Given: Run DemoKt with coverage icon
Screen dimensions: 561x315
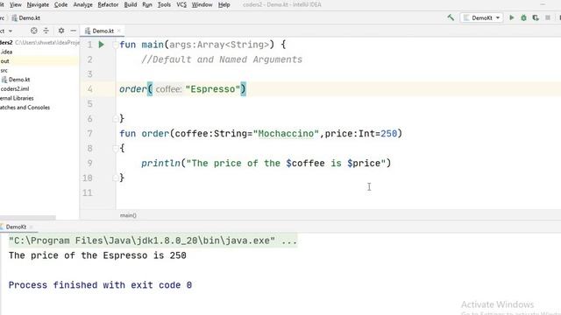Looking at the screenshot, I should coord(536,17).
